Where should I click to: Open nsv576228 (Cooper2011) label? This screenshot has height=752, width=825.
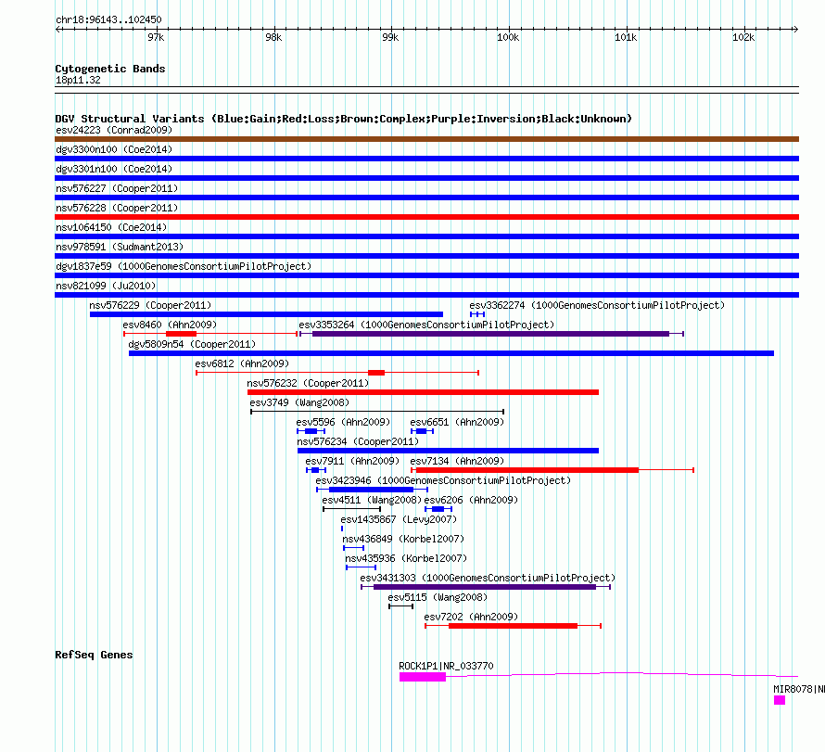117,208
